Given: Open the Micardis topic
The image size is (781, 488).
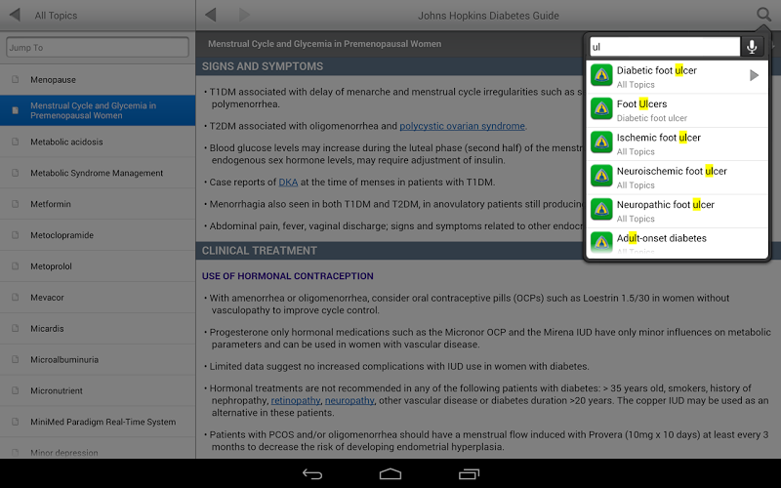Looking at the screenshot, I should [98, 329].
